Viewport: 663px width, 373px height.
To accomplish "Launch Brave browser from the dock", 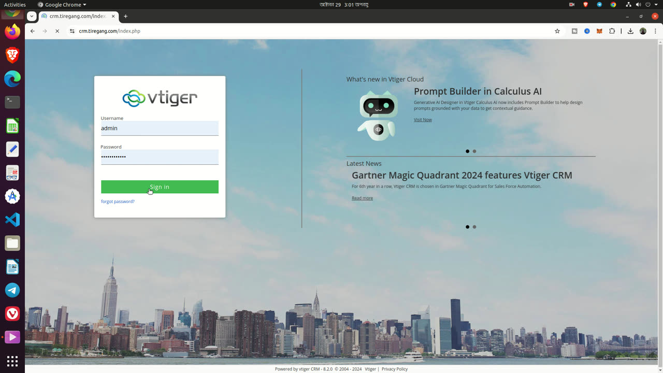I will click(12, 54).
